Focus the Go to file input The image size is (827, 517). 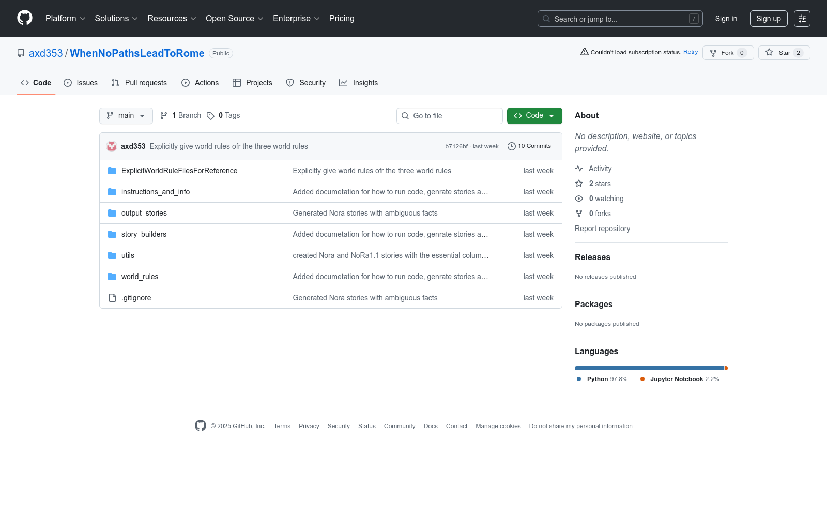(x=450, y=116)
